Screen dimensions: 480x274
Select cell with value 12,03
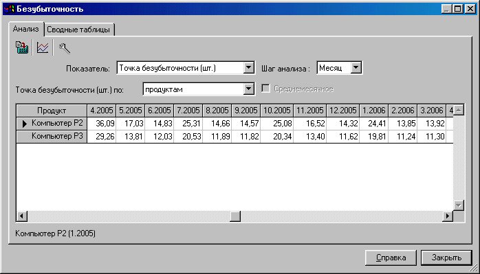159,137
